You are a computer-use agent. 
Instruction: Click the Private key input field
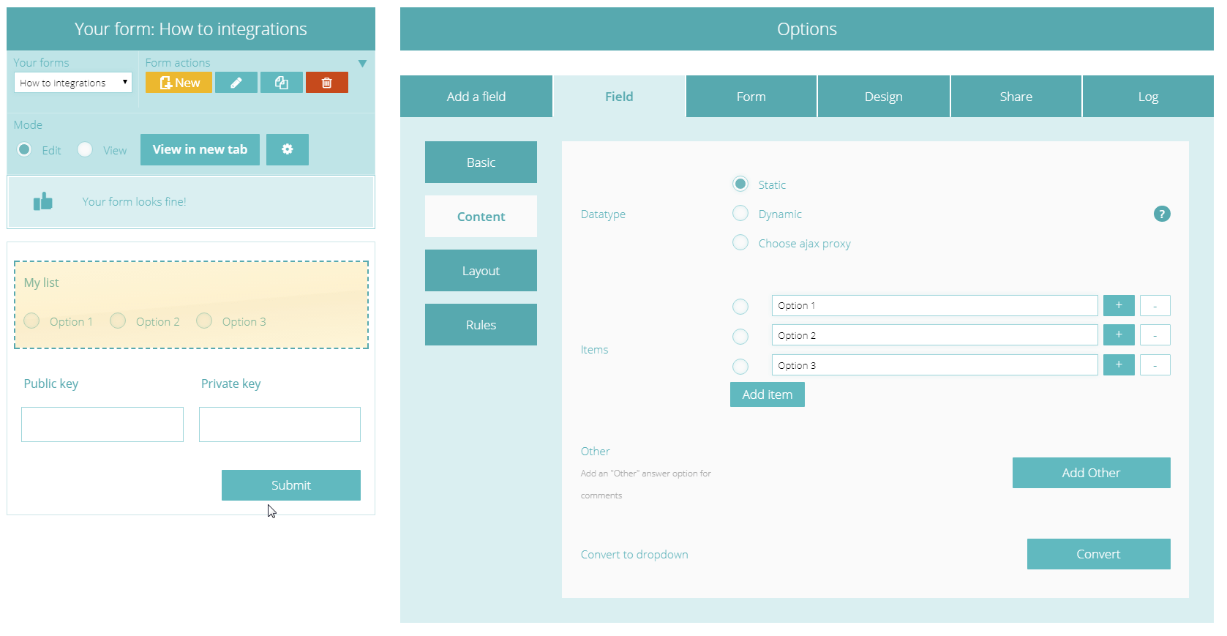coord(279,424)
